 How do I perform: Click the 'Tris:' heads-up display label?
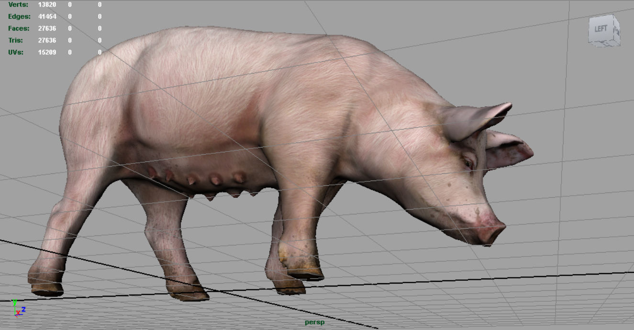point(15,40)
